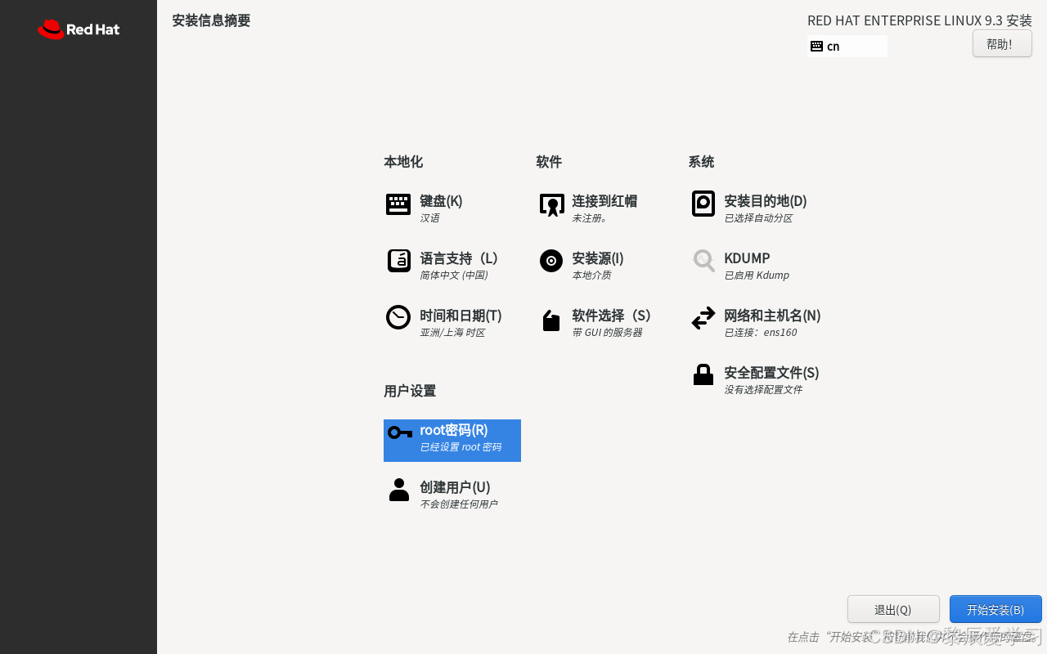Click the padlock icon for 安全配置文件
The image size is (1047, 654).
[703, 374]
